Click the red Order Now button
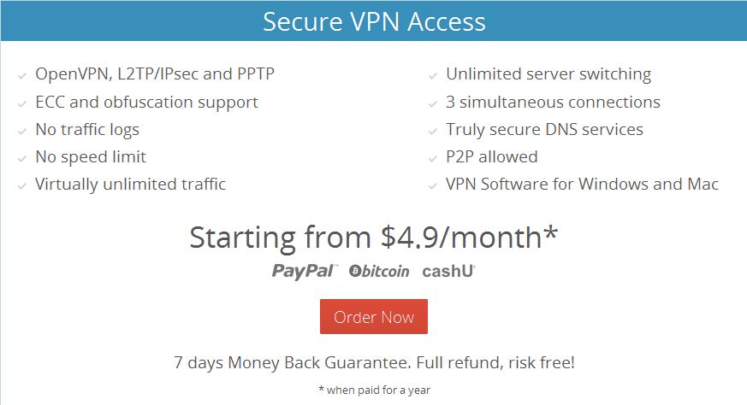This screenshot has height=405, width=747. [373, 316]
